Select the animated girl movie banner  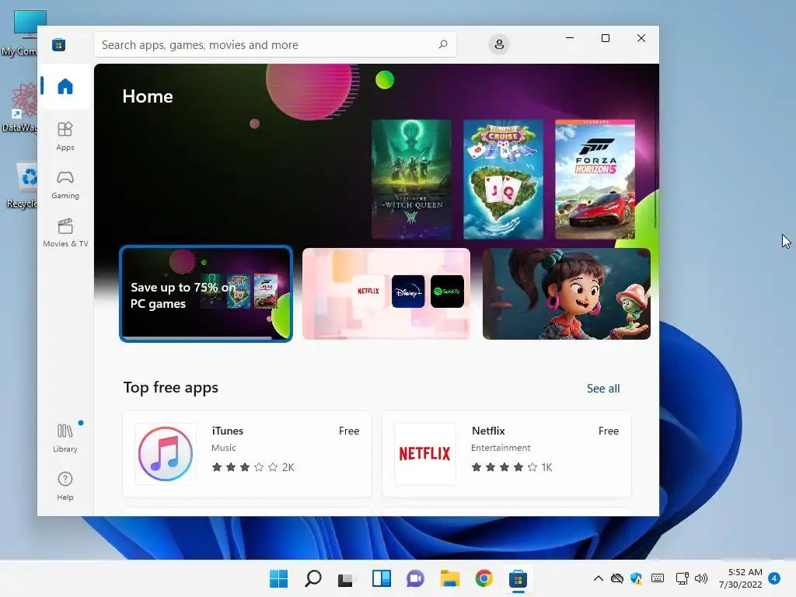click(567, 294)
